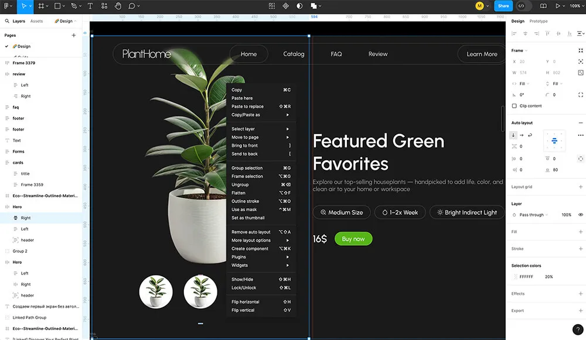586x340 pixels.
Task: Toggle layer visibility eye icon
Action: coord(581,215)
